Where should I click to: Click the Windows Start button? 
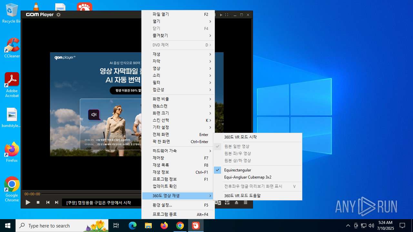(x=8, y=226)
